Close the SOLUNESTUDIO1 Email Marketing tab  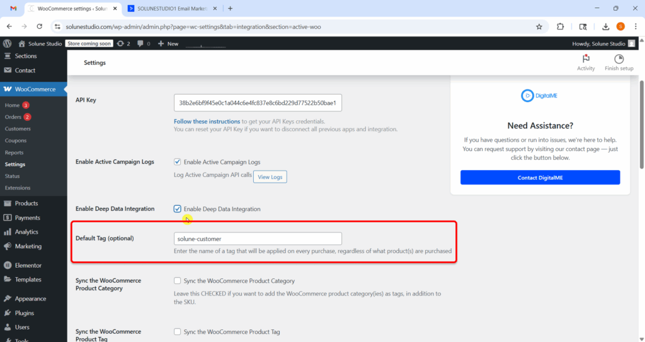tap(215, 8)
